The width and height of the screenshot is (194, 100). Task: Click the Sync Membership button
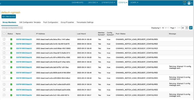(9, 17)
